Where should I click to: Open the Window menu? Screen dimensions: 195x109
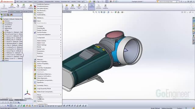point(74,2)
